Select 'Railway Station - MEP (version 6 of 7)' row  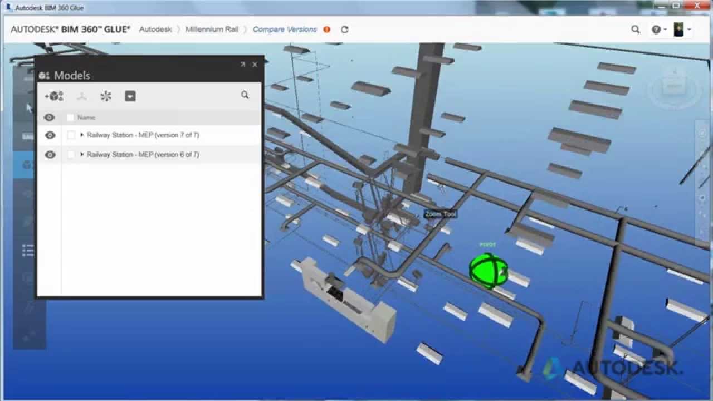click(x=149, y=154)
